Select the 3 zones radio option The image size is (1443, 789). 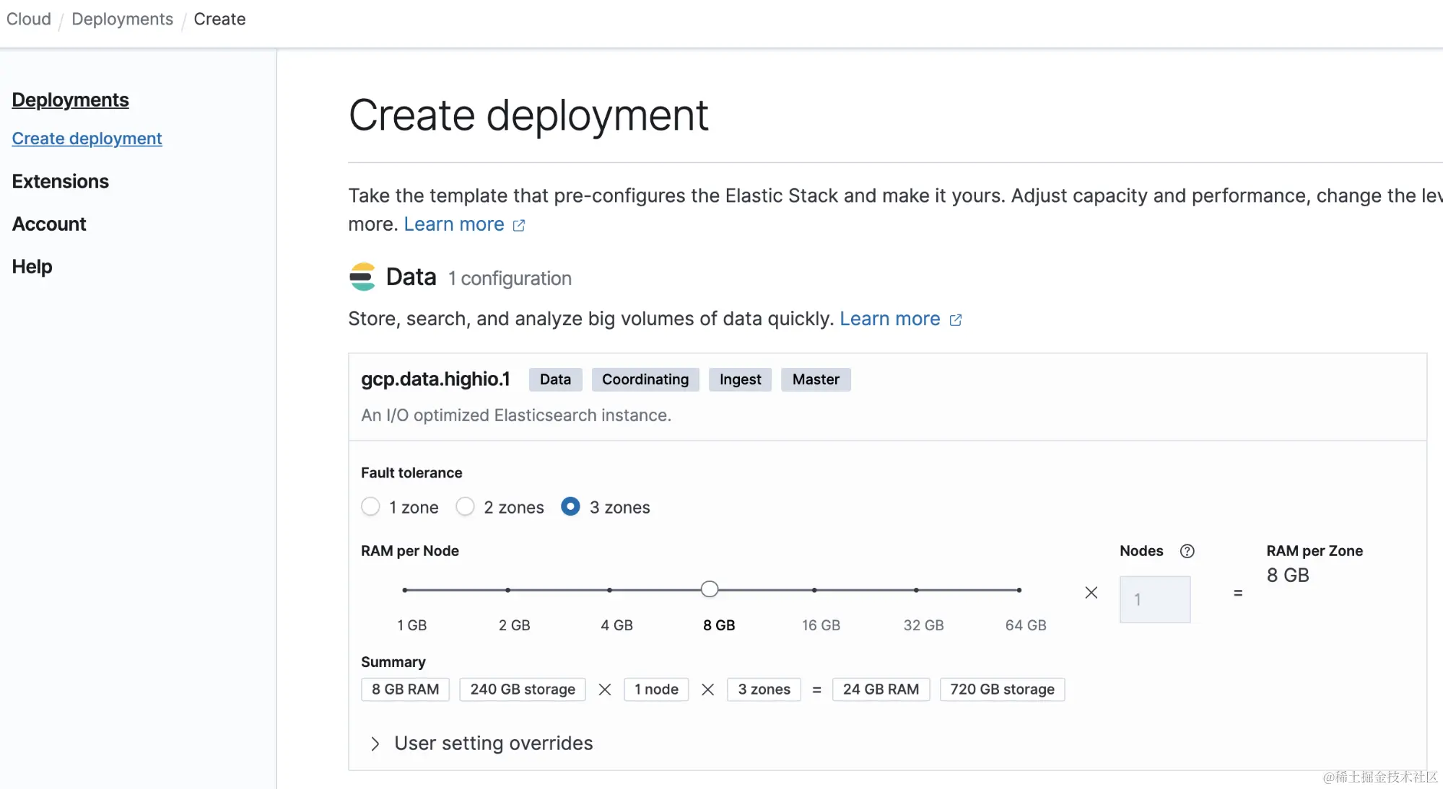click(570, 507)
